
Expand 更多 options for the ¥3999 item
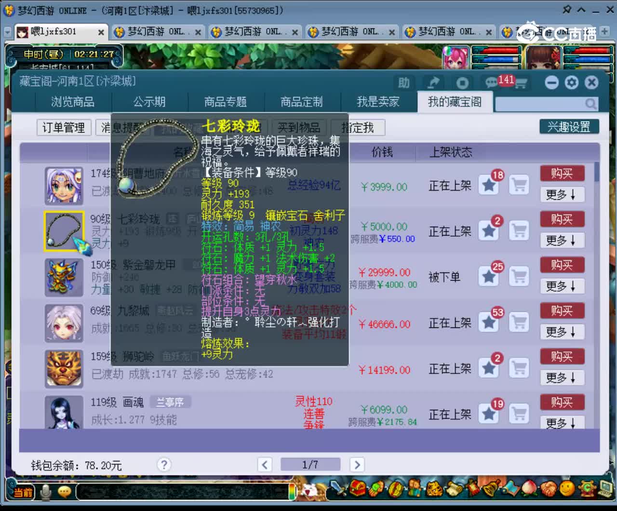562,194
